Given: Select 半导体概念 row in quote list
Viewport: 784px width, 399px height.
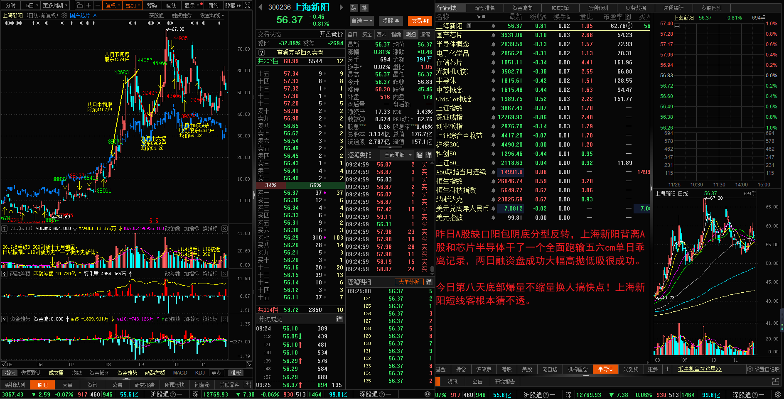Looking at the screenshot, I should click(x=543, y=44).
